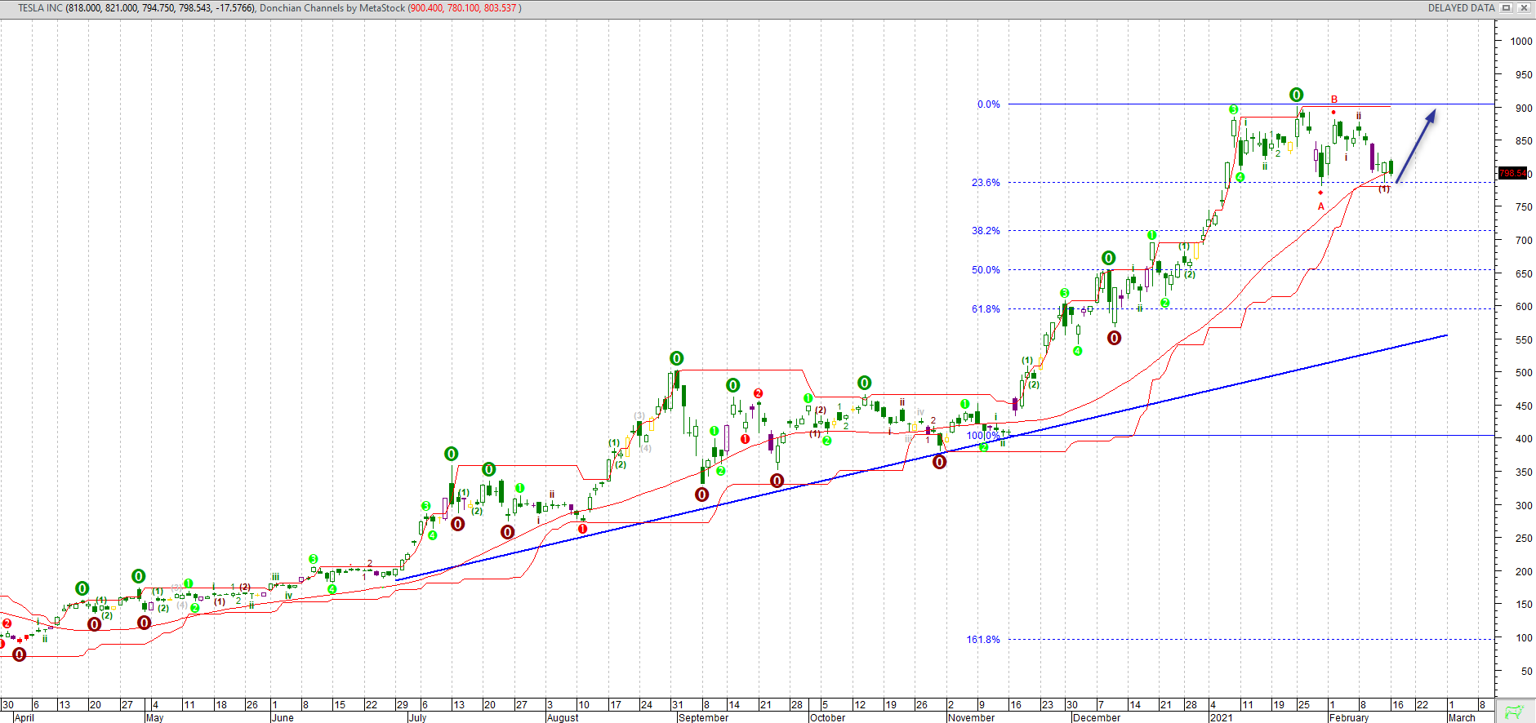The image size is (1536, 723).
Task: Select the 61.8% Fibonacci retracement label
Action: 986,309
